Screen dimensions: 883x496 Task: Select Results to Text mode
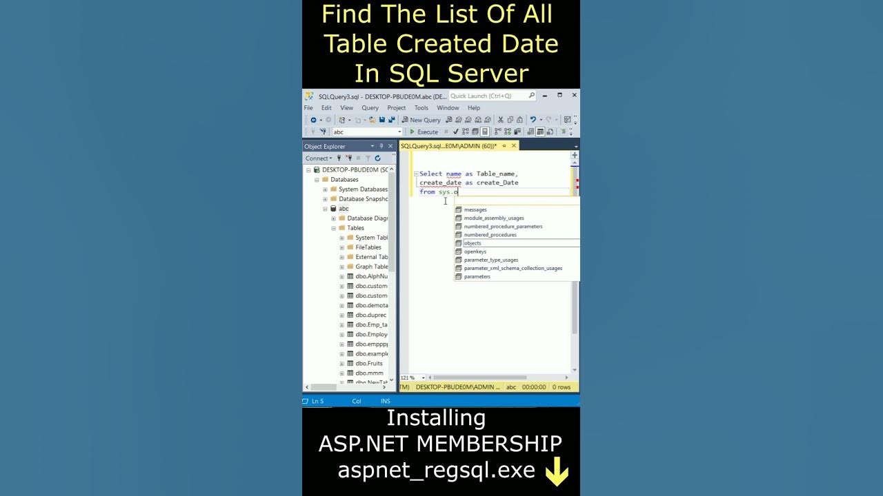(530, 132)
